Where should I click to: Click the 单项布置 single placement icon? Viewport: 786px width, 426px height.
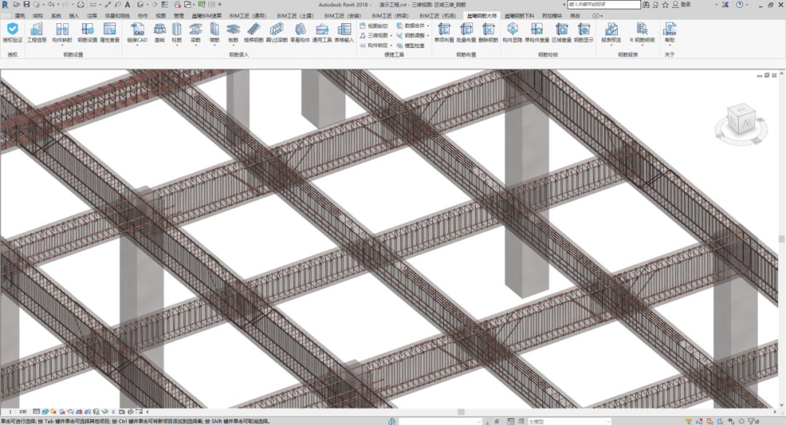pos(444,29)
